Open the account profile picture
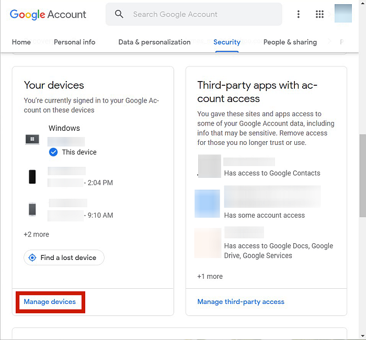 [343, 13]
